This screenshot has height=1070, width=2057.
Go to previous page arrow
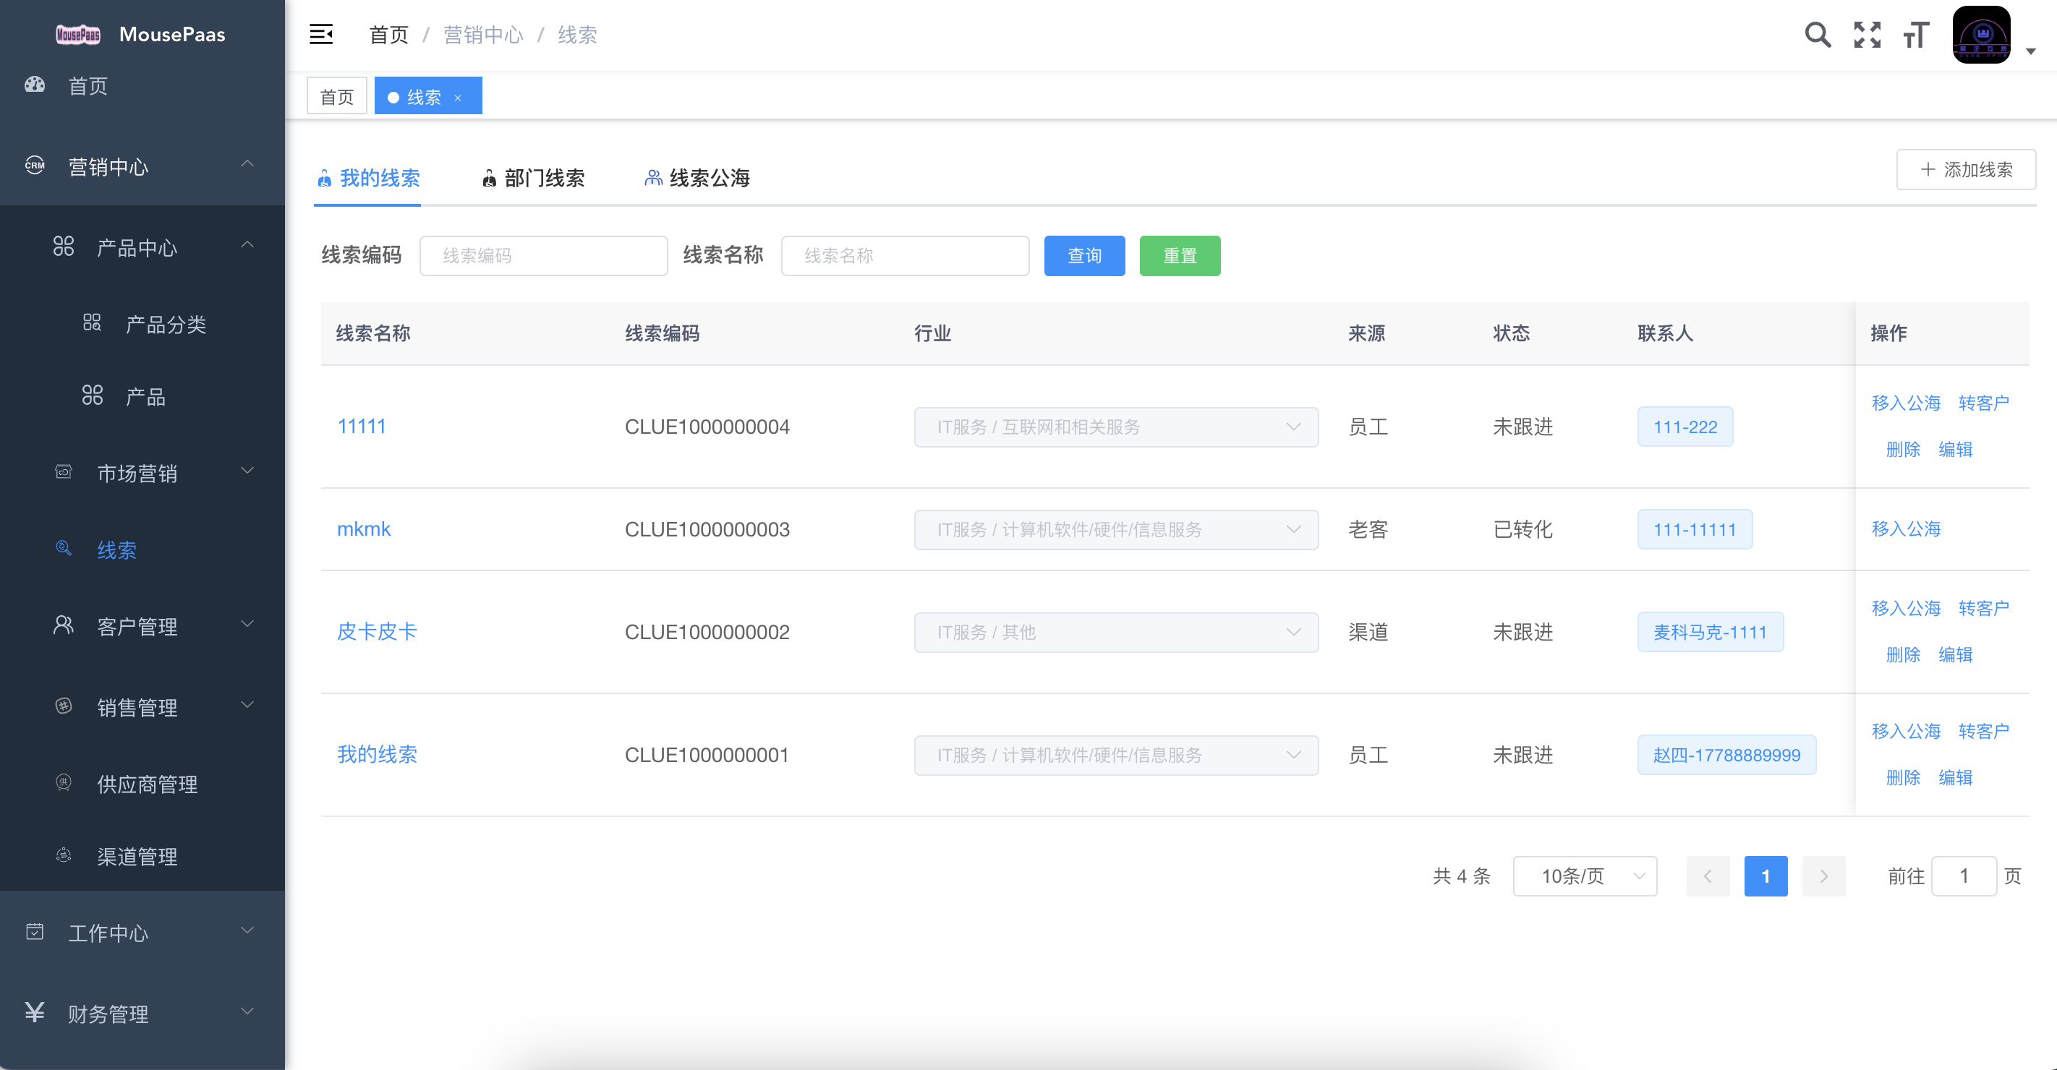point(1708,876)
